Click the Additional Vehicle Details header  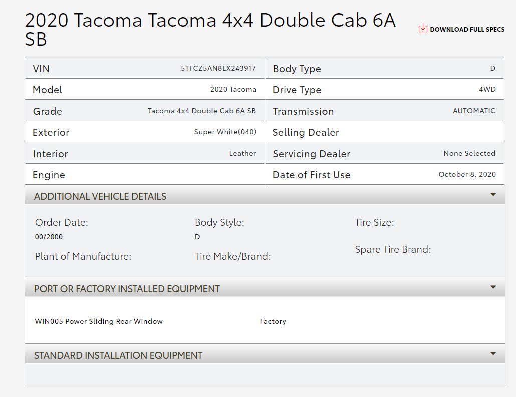point(265,195)
